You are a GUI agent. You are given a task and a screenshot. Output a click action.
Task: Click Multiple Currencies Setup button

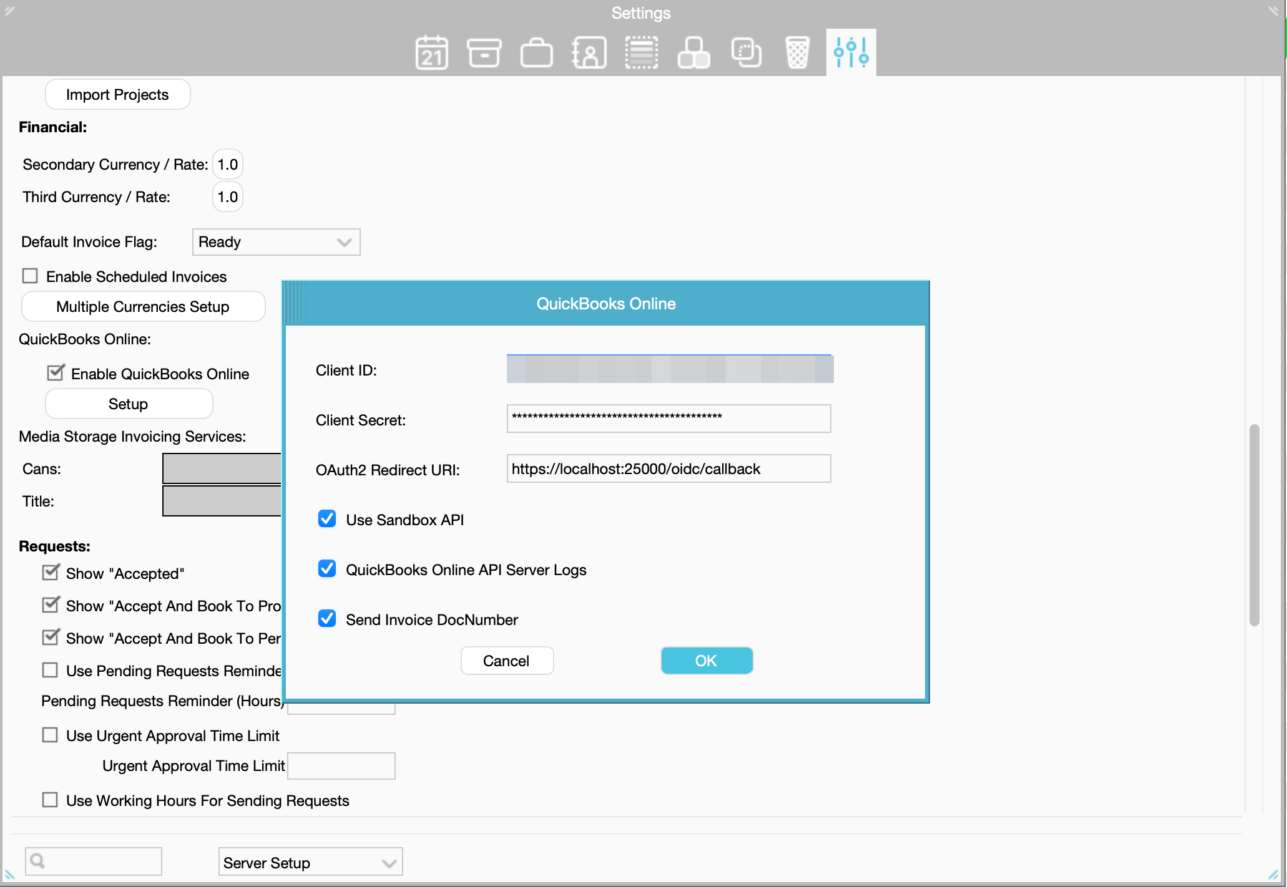coord(143,307)
